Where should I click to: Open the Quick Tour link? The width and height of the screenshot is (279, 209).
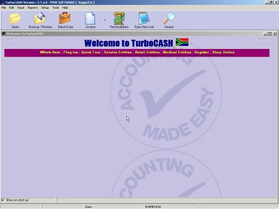click(x=91, y=52)
